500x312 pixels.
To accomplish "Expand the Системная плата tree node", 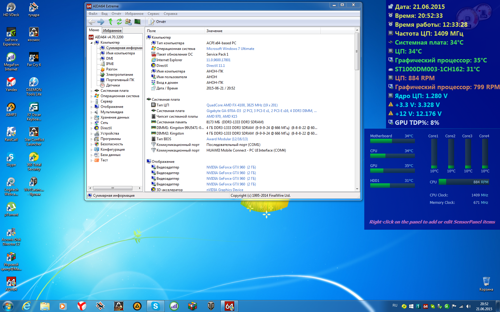I will pos(92,91).
